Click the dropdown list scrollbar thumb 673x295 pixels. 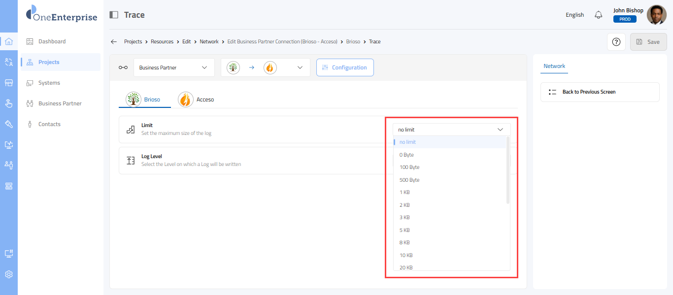tap(507, 170)
